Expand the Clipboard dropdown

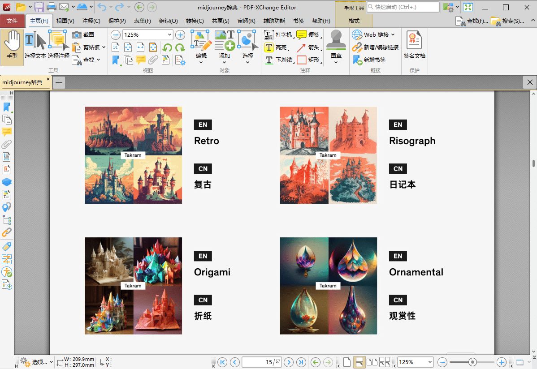(104, 47)
